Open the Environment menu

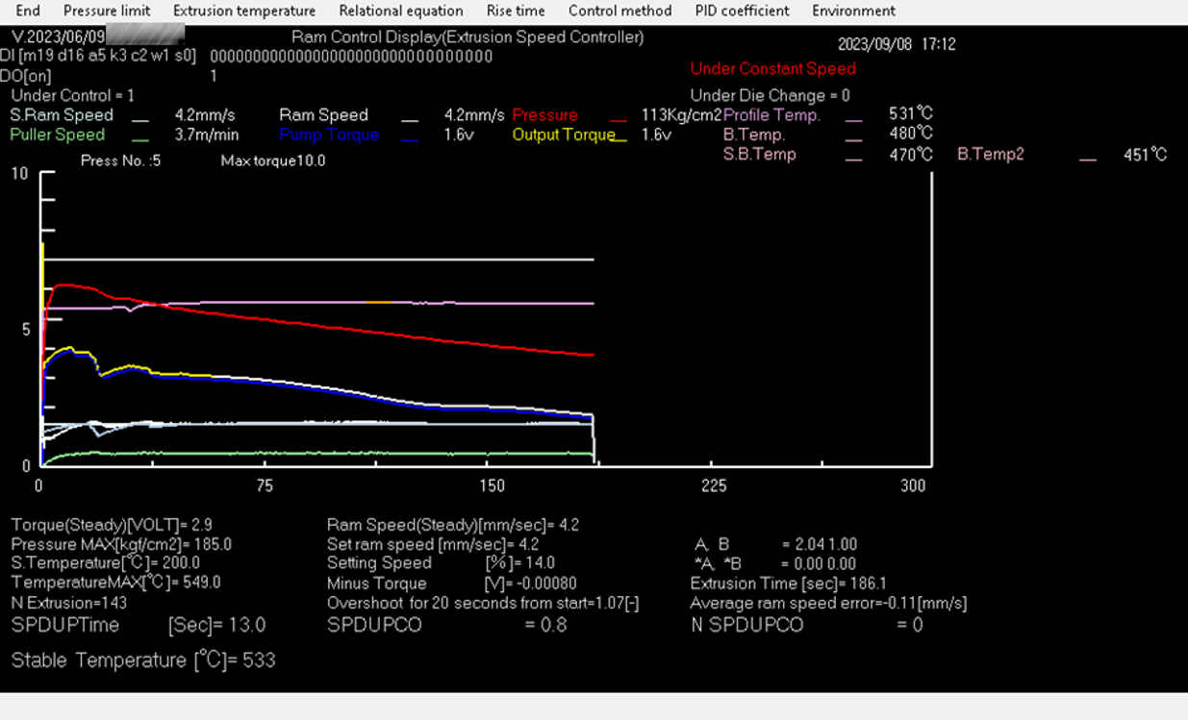pos(853,11)
